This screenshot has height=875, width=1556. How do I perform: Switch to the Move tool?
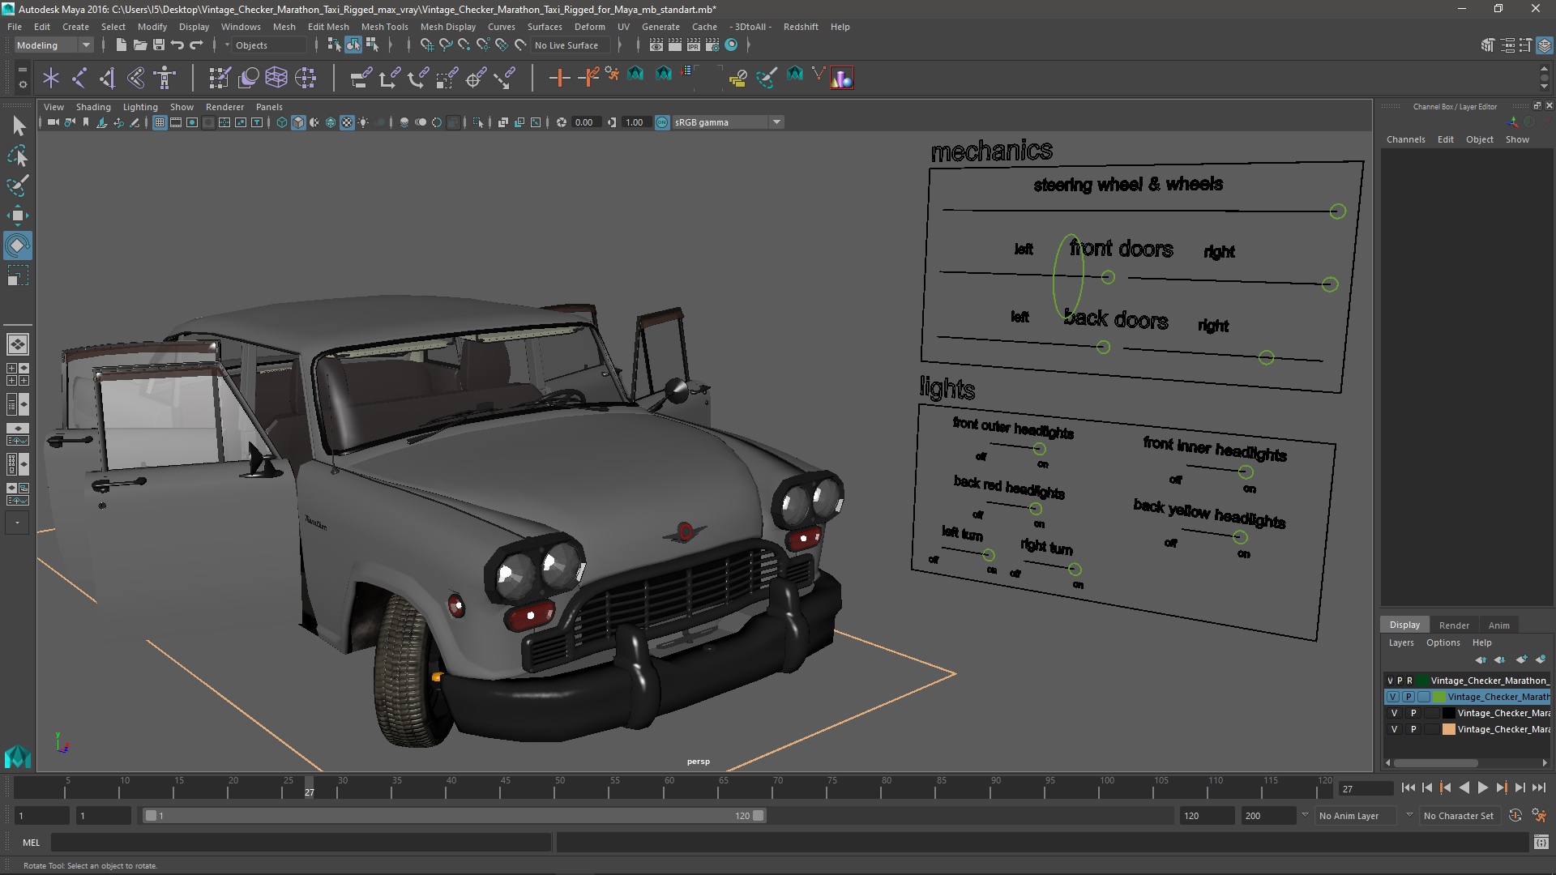[x=18, y=216]
